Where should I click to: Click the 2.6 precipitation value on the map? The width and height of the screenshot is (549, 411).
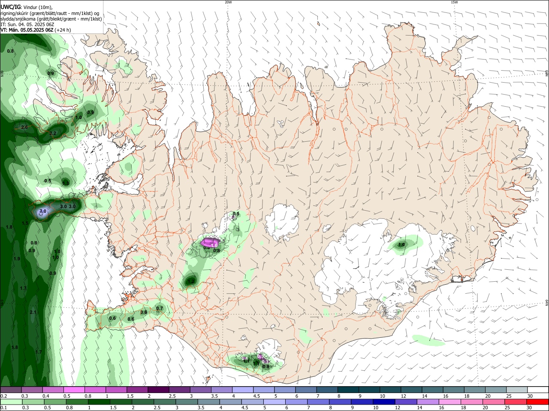click(24, 127)
